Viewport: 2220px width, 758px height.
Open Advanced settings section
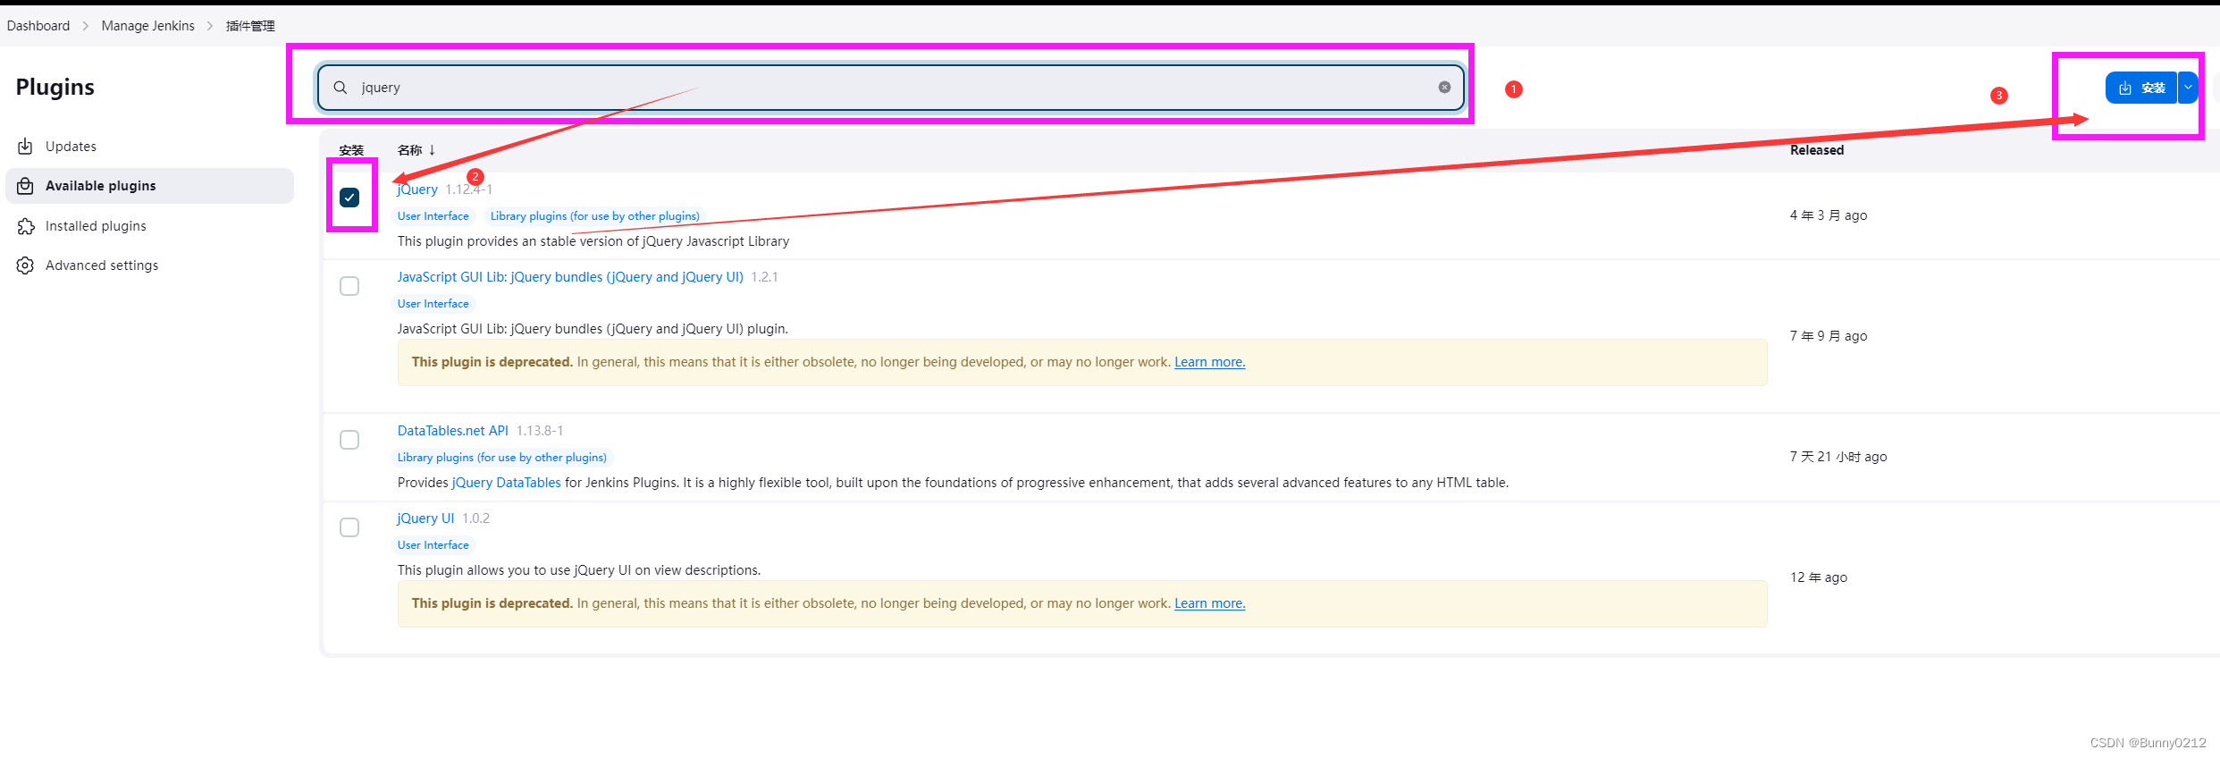(149, 265)
